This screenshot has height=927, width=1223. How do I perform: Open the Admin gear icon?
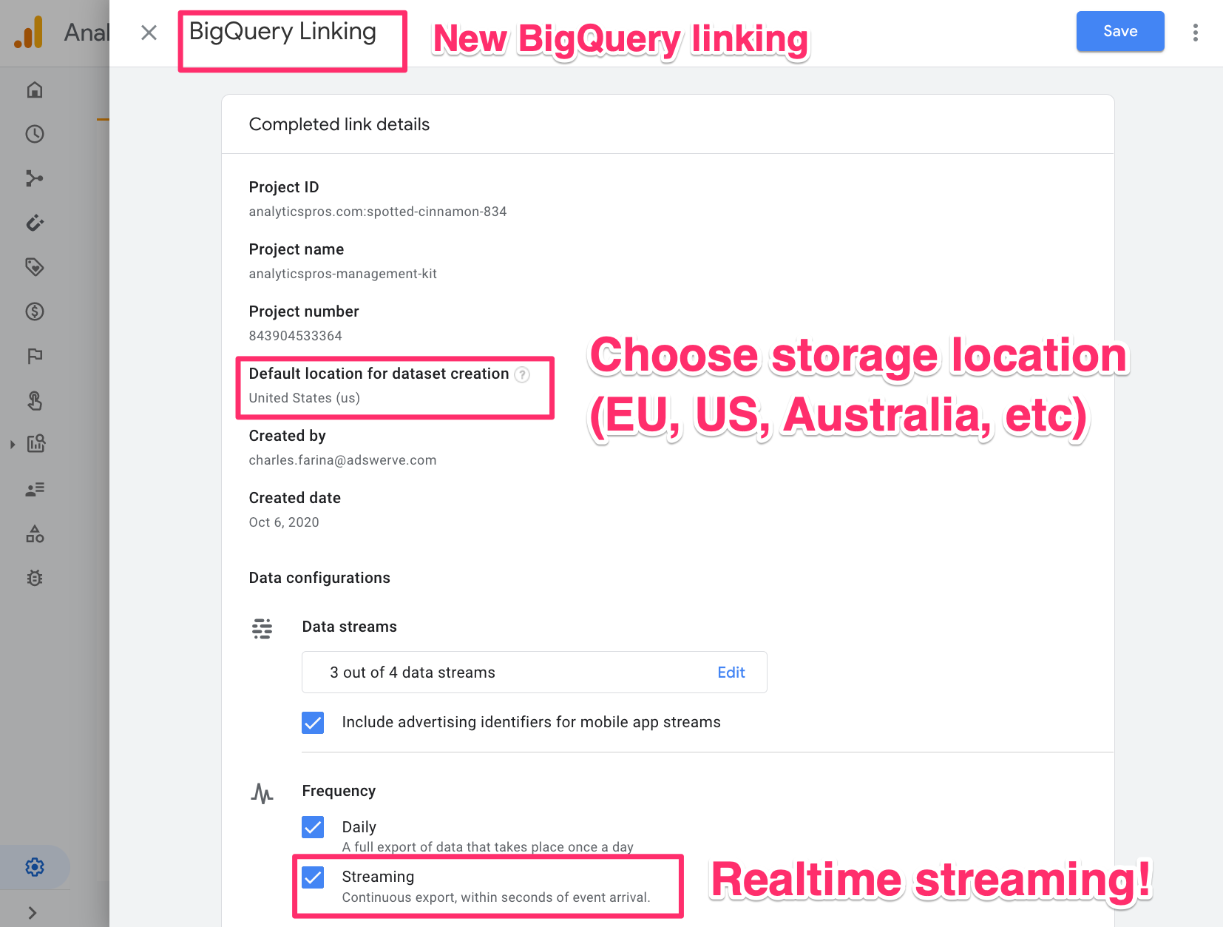[35, 867]
